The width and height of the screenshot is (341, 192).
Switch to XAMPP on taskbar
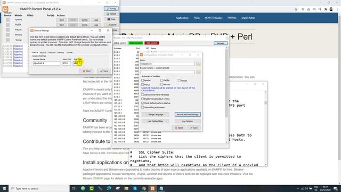tap(153, 188)
